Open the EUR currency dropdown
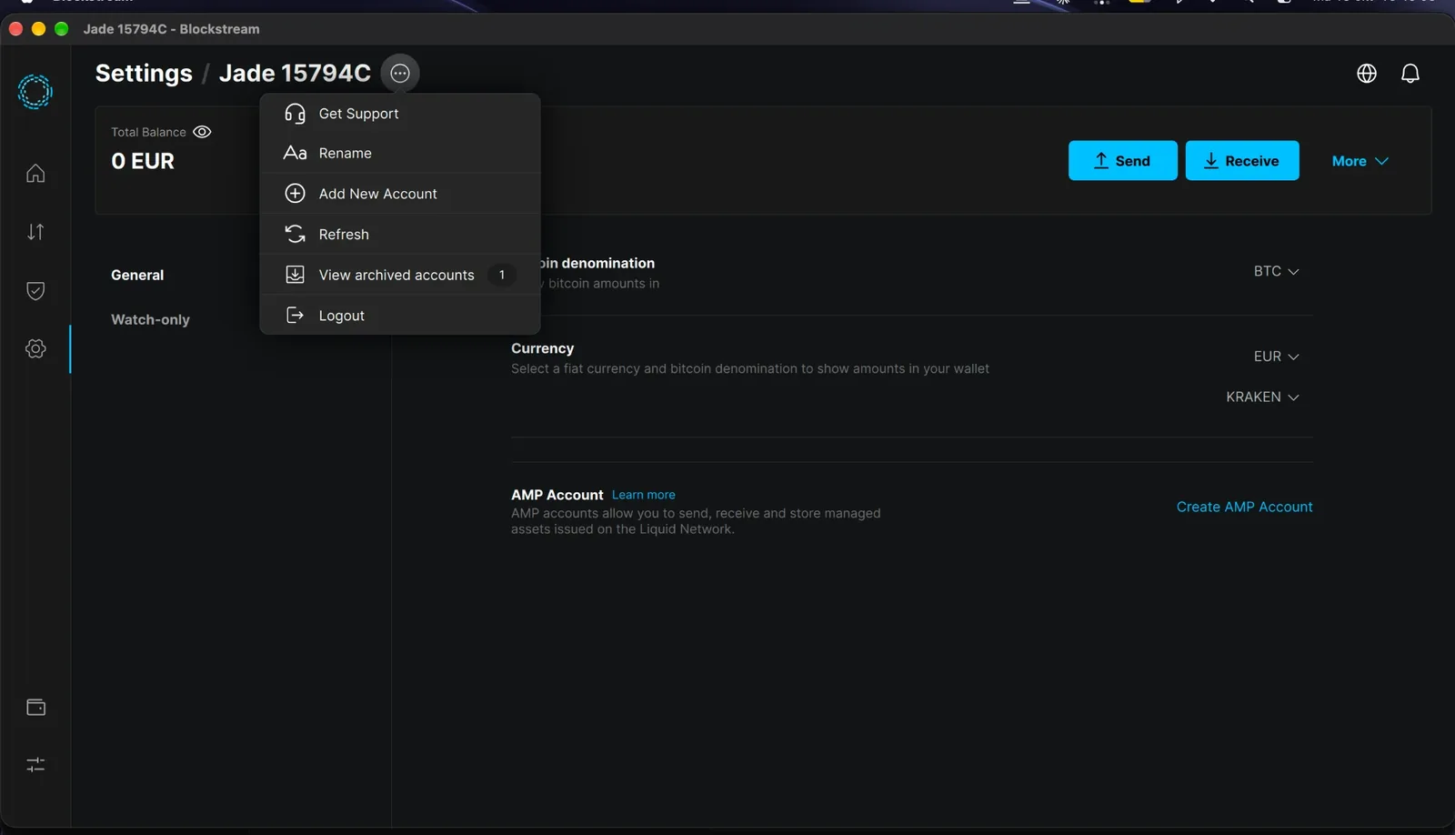Viewport: 1455px width, 835px height. [x=1277, y=357]
